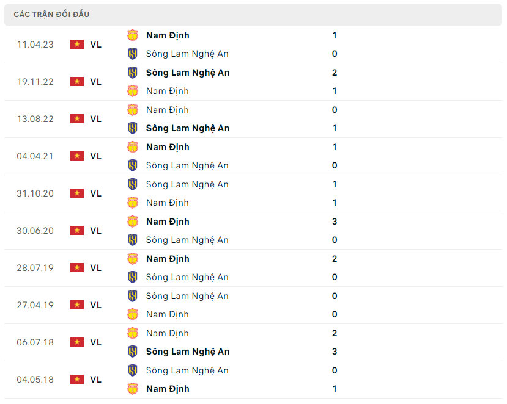Viewport: 507px width, 404px height.
Task: Click VL league label for 06.07.18
Action: (x=96, y=342)
